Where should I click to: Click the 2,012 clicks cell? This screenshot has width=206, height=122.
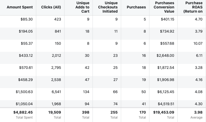(56, 55)
